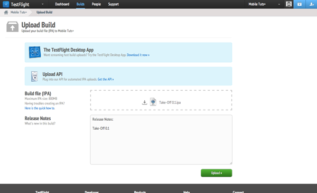
Task: Click the Build file (IPA) heading
Action: point(38,93)
